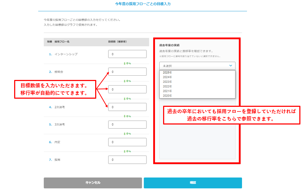Choose 2024年 in the past-year list
This screenshot has width=305, height=191.
click(x=167, y=77)
